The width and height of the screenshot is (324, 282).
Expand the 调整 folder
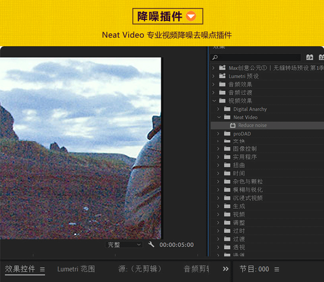218,223
